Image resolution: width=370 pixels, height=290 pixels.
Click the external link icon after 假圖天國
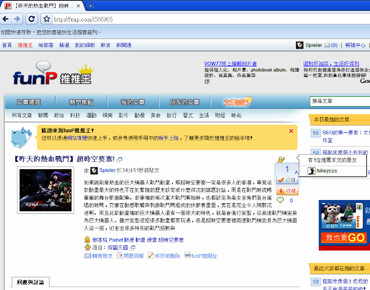(x=133, y=248)
